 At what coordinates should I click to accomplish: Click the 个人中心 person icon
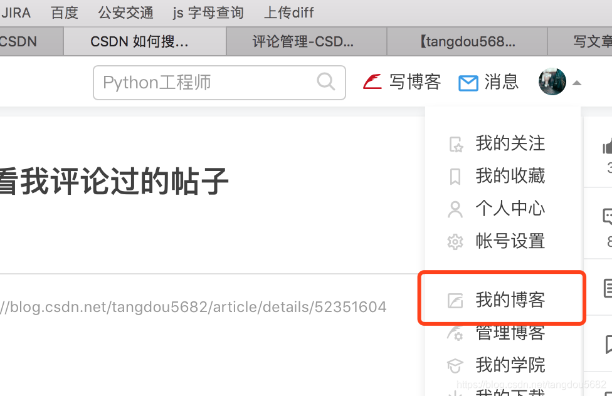click(455, 209)
